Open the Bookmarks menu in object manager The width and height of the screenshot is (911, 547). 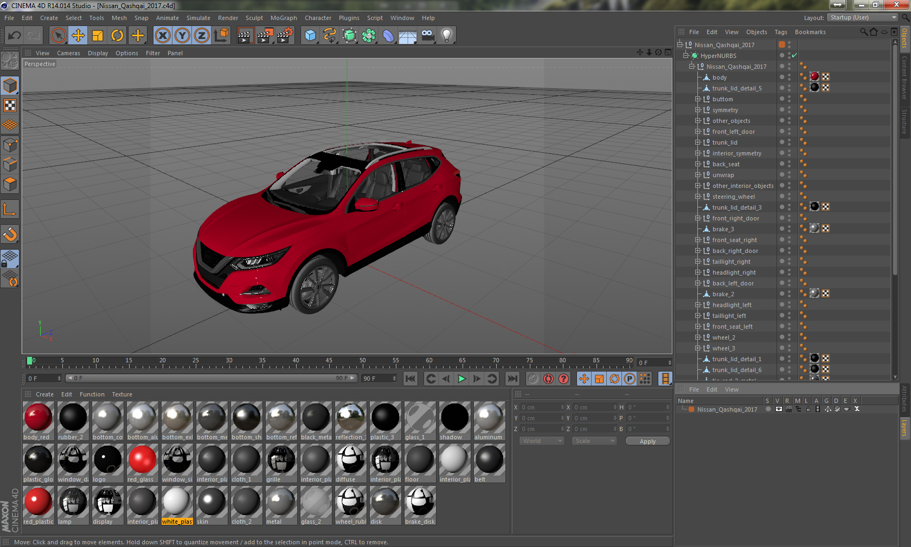point(810,32)
